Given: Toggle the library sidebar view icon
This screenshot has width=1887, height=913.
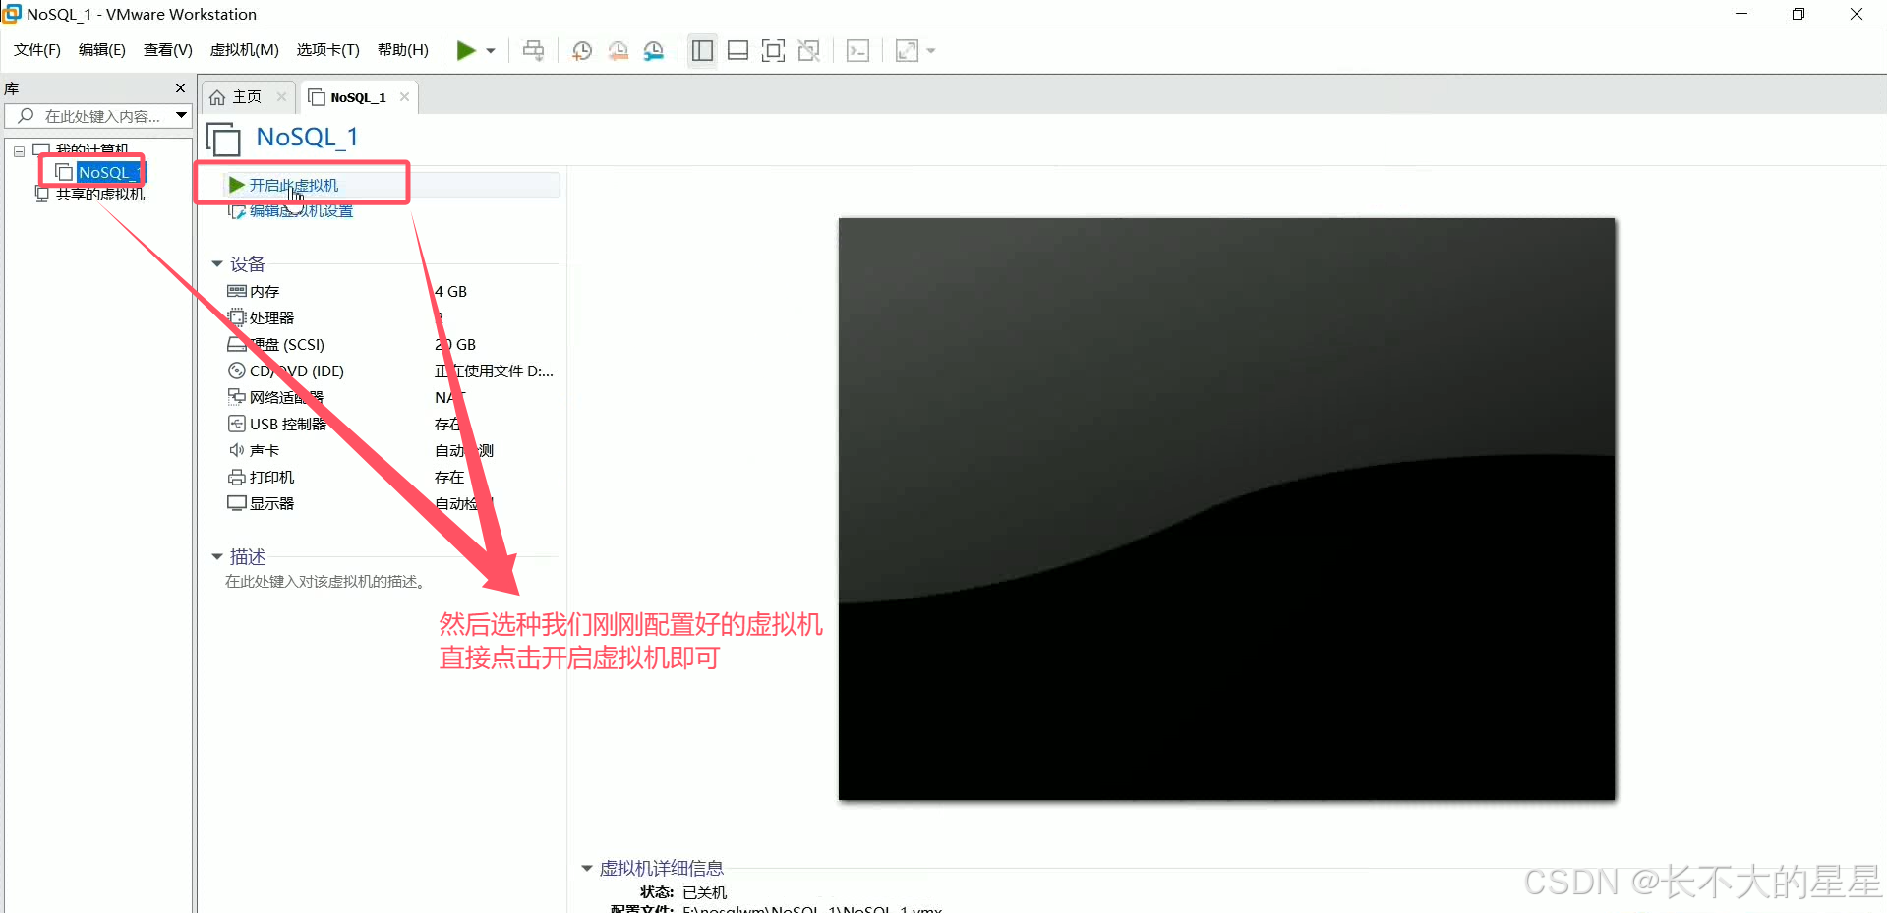Looking at the screenshot, I should coord(702,50).
